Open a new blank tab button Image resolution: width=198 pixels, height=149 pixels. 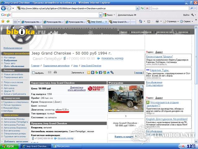133,22
